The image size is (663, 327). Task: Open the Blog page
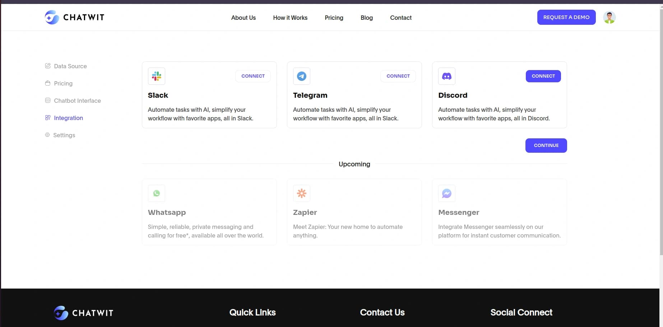[x=367, y=18]
